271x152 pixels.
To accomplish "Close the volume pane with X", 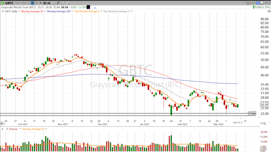I will click(2, 129).
